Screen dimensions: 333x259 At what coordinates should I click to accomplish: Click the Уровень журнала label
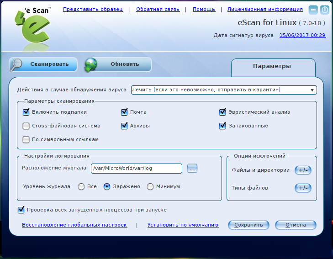(x=47, y=187)
